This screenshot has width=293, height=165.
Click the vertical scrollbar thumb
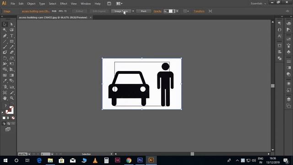click(x=273, y=86)
